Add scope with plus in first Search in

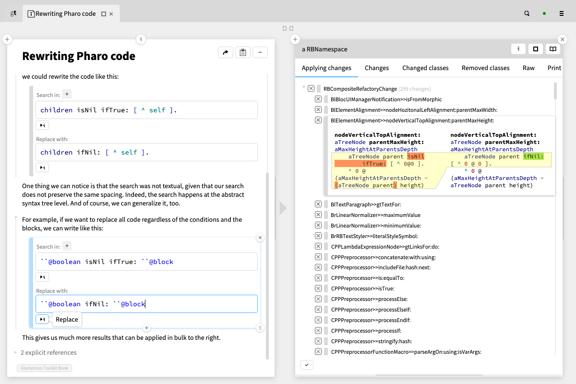(x=67, y=94)
